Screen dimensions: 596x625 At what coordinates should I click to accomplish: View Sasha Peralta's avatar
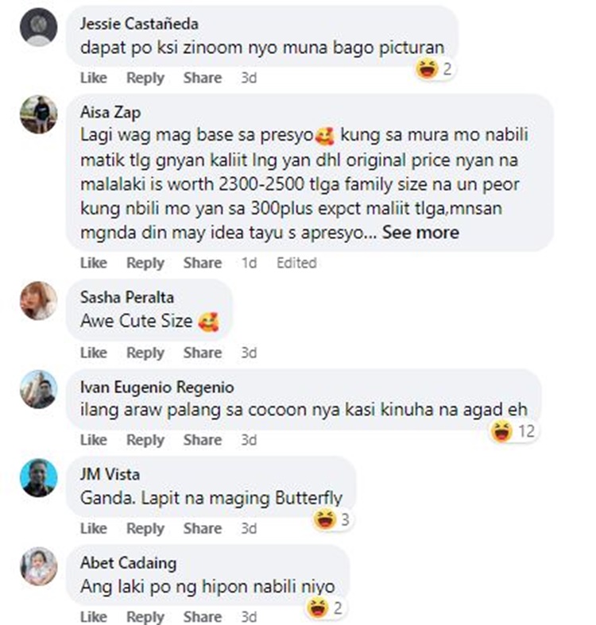[x=39, y=300]
